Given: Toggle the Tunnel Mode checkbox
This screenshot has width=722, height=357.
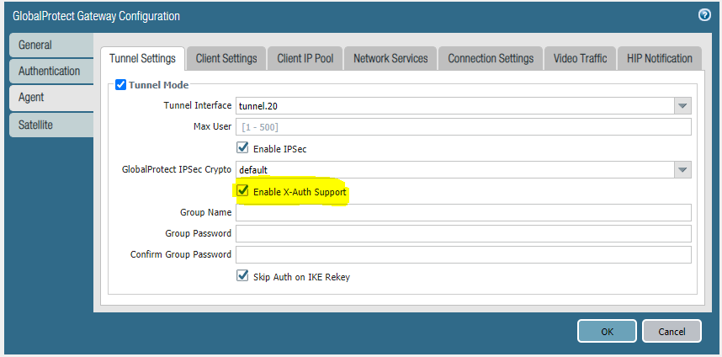Looking at the screenshot, I should click(120, 85).
